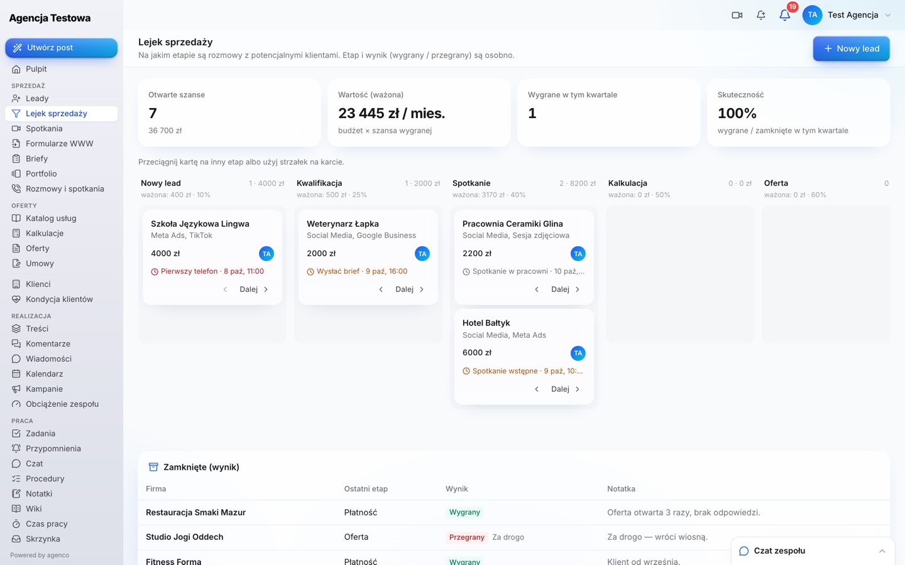Screen dimensions: 905x565
Task: Open Spotkania from the sidebar
Action: [62, 129]
